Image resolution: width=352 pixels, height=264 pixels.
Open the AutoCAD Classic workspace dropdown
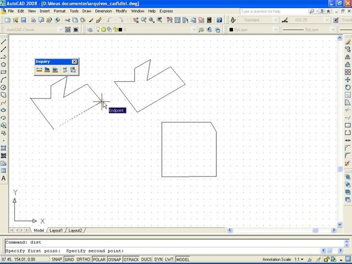tap(61, 30)
